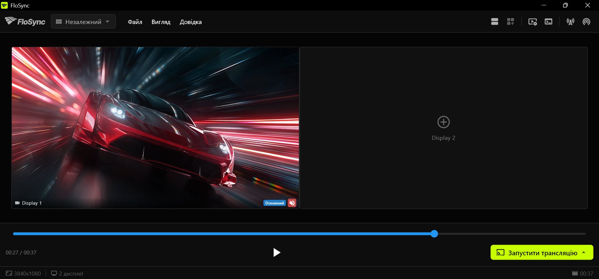Click the camera icon beside Display 1
599x279 pixels.
coord(17,203)
